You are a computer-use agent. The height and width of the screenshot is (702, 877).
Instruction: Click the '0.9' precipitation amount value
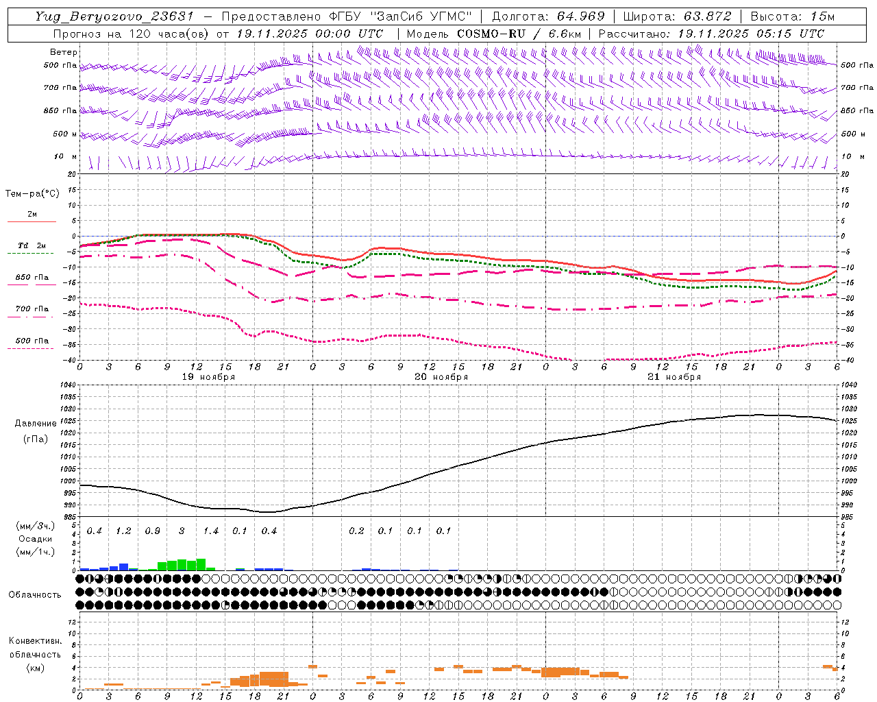click(152, 531)
